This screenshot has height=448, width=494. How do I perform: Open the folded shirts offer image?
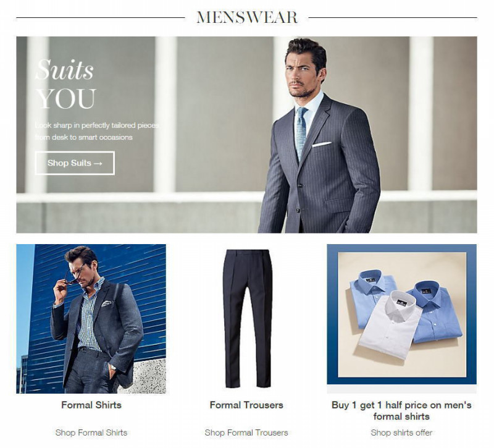[x=402, y=315]
